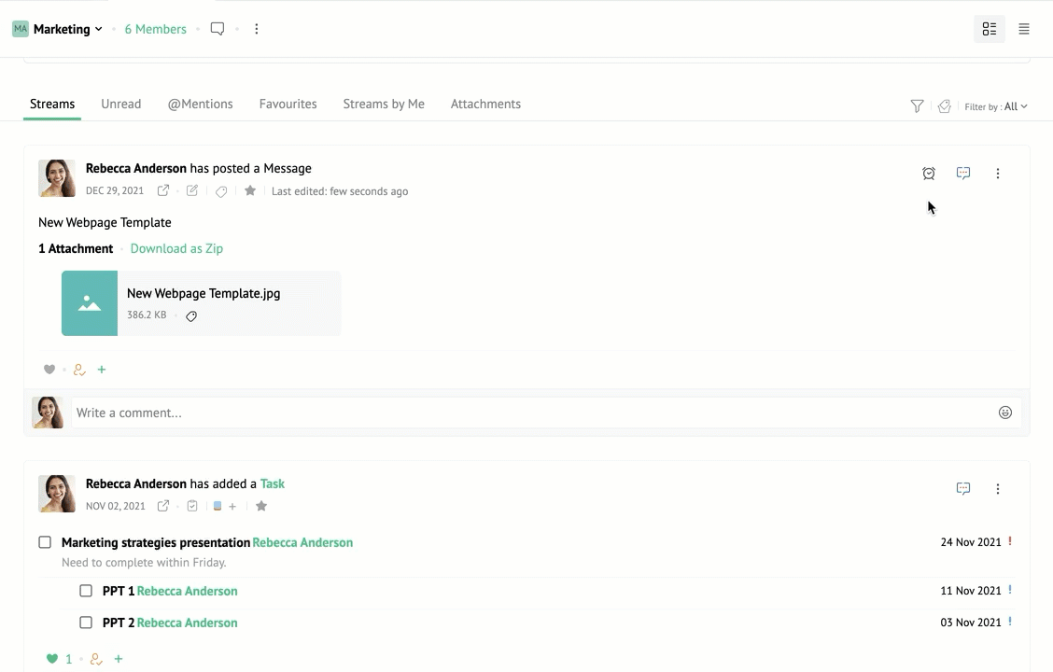Click the Download as Zip link
This screenshot has width=1053, height=672.
(176, 248)
